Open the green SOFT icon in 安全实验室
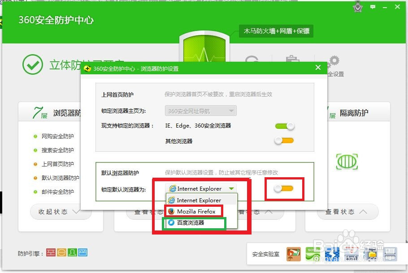This screenshot has width=408, height=273. [313, 254]
